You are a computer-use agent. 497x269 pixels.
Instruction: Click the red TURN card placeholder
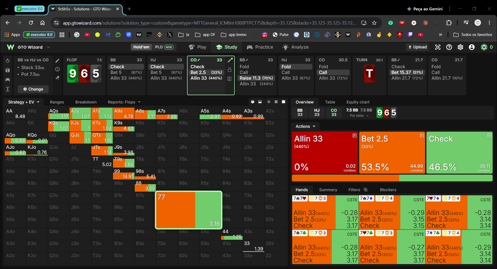369,74
